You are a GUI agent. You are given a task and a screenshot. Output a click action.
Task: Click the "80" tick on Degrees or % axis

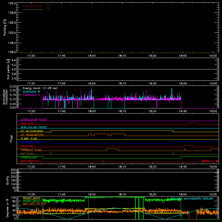tap(14, 201)
